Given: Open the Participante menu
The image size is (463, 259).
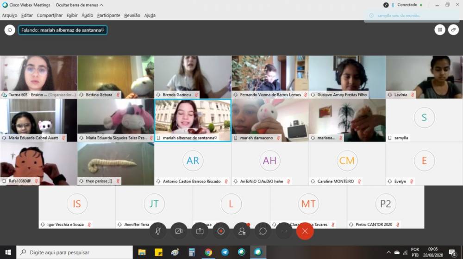Looking at the screenshot, I should pos(108,15).
